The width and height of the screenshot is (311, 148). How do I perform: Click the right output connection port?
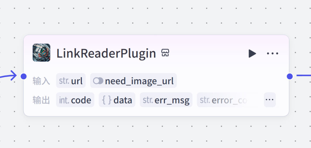290,76
